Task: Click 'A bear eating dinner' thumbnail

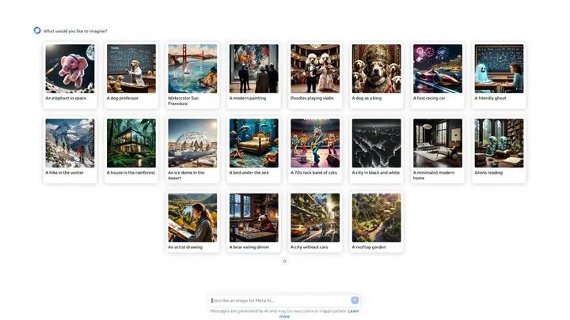Action: (x=254, y=223)
